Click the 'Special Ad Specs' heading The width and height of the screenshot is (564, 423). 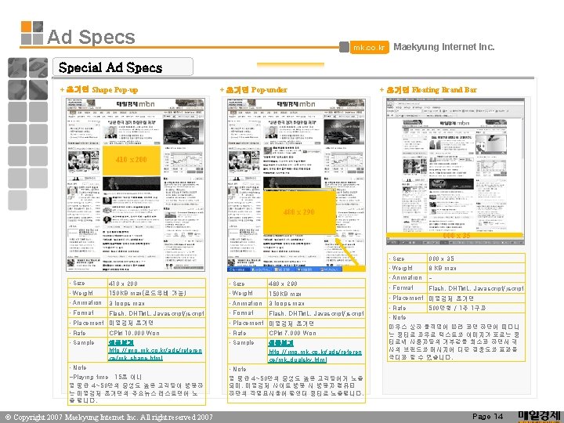[110, 67]
